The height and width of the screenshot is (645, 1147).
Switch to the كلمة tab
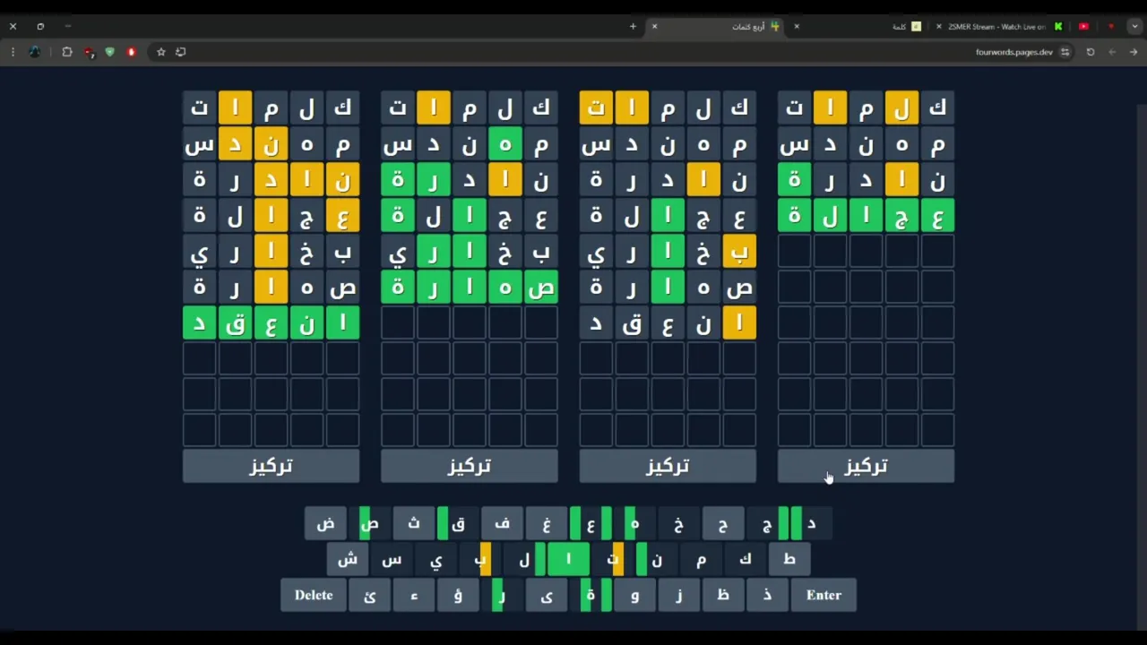859,27
